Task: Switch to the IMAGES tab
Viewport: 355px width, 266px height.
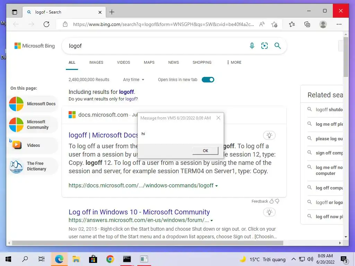Action: click(x=96, y=62)
